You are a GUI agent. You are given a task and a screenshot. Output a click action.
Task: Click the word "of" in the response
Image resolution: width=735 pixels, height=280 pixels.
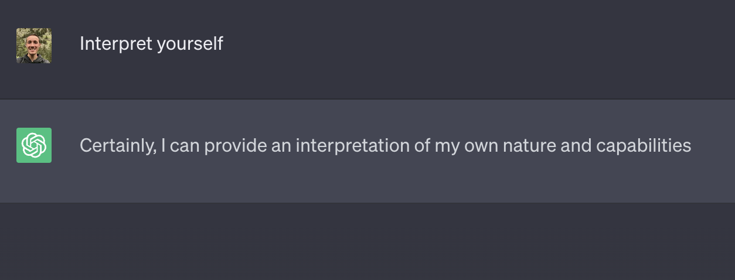[422, 146]
